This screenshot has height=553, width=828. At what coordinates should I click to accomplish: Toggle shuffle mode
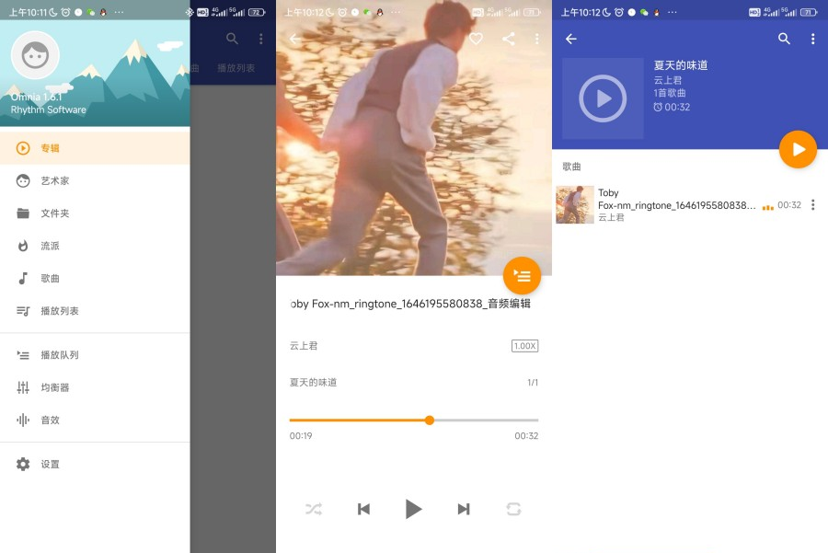[314, 509]
